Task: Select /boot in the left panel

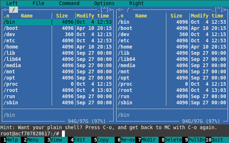Action: coord(58,28)
